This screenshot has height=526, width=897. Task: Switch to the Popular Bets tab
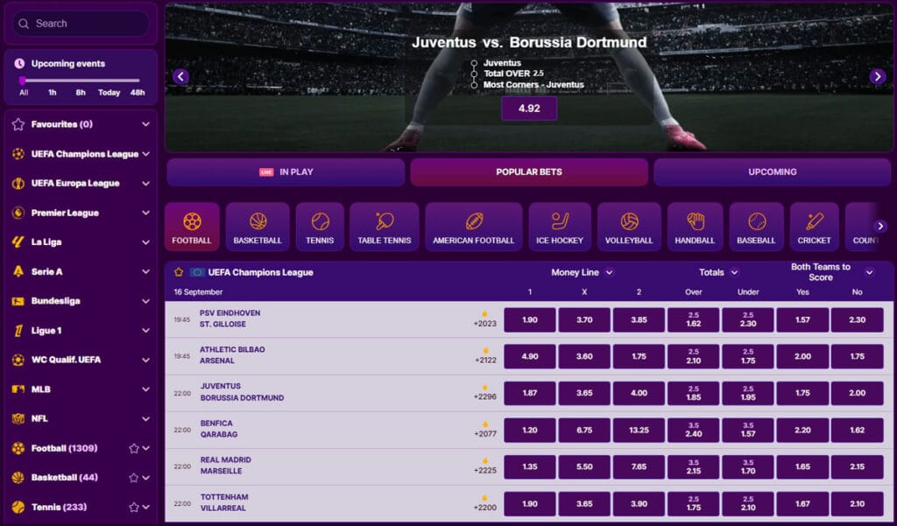pyautogui.click(x=529, y=172)
